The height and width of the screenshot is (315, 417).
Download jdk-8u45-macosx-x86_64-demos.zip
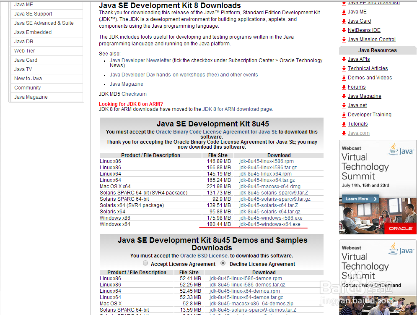pyautogui.click(x=251, y=304)
